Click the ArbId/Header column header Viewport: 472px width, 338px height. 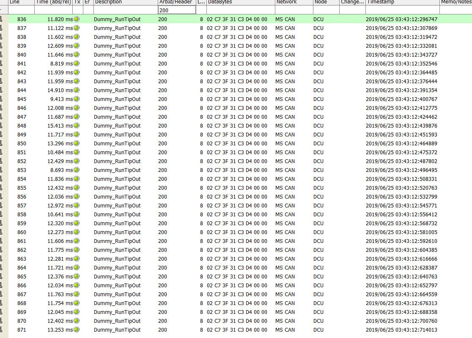[x=177, y=2]
